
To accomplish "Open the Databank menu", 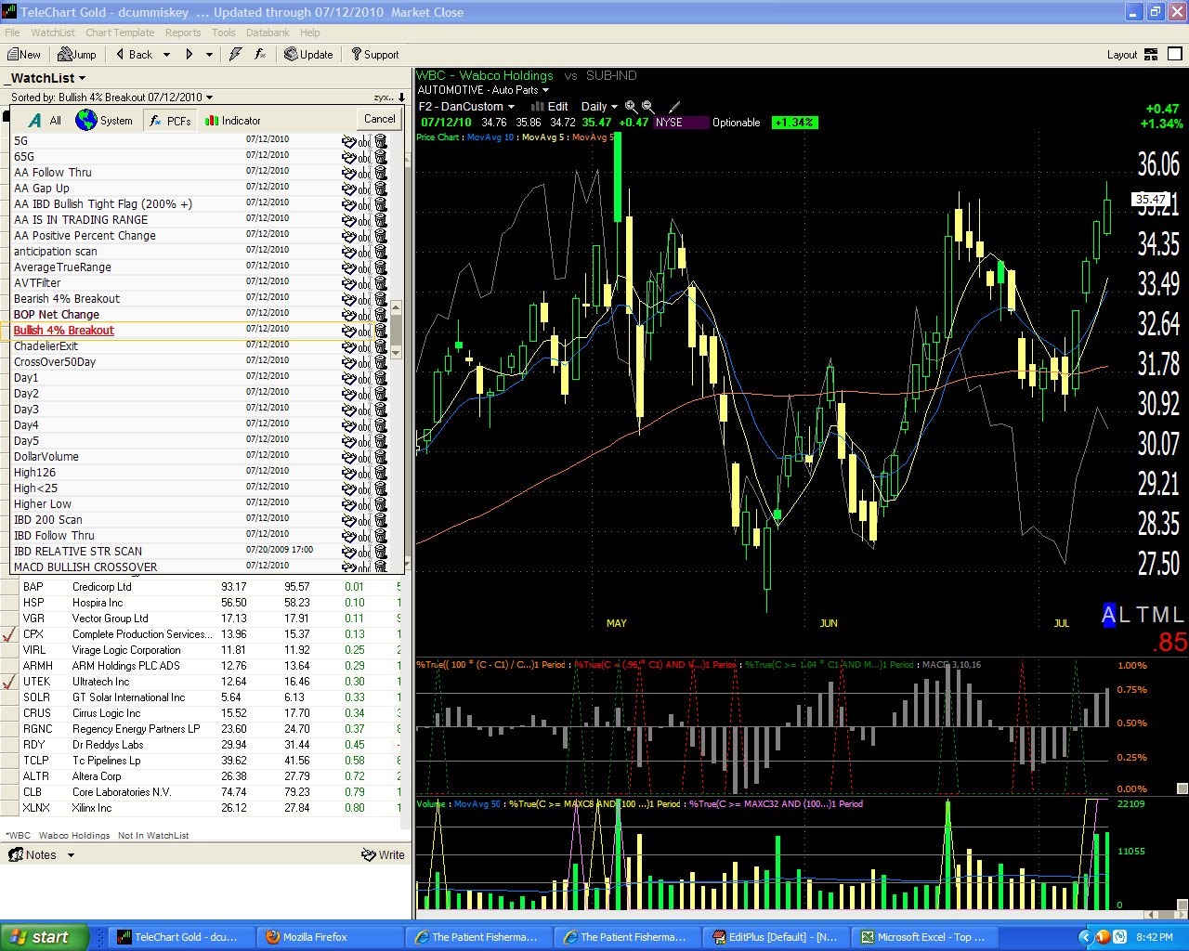I will pyautogui.click(x=268, y=33).
